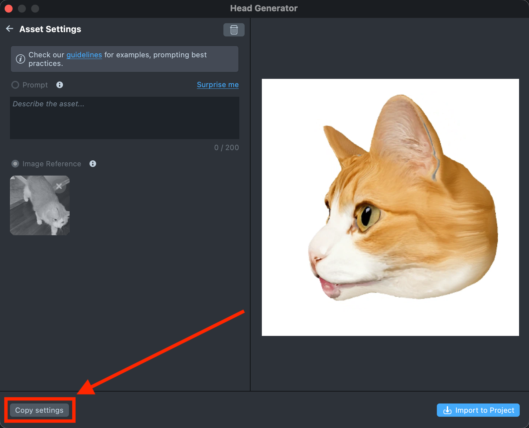Open the info tooltip next to Image Reference

pos(93,164)
